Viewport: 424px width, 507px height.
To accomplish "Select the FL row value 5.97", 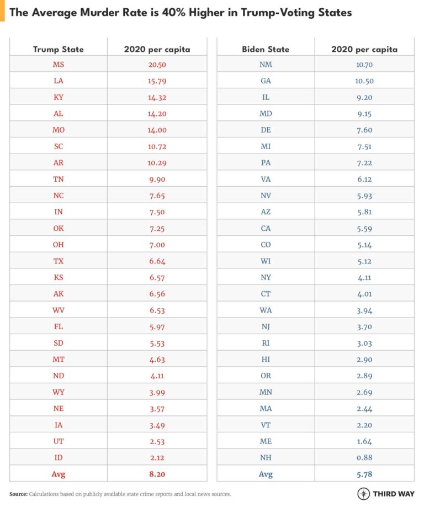I will (157, 327).
